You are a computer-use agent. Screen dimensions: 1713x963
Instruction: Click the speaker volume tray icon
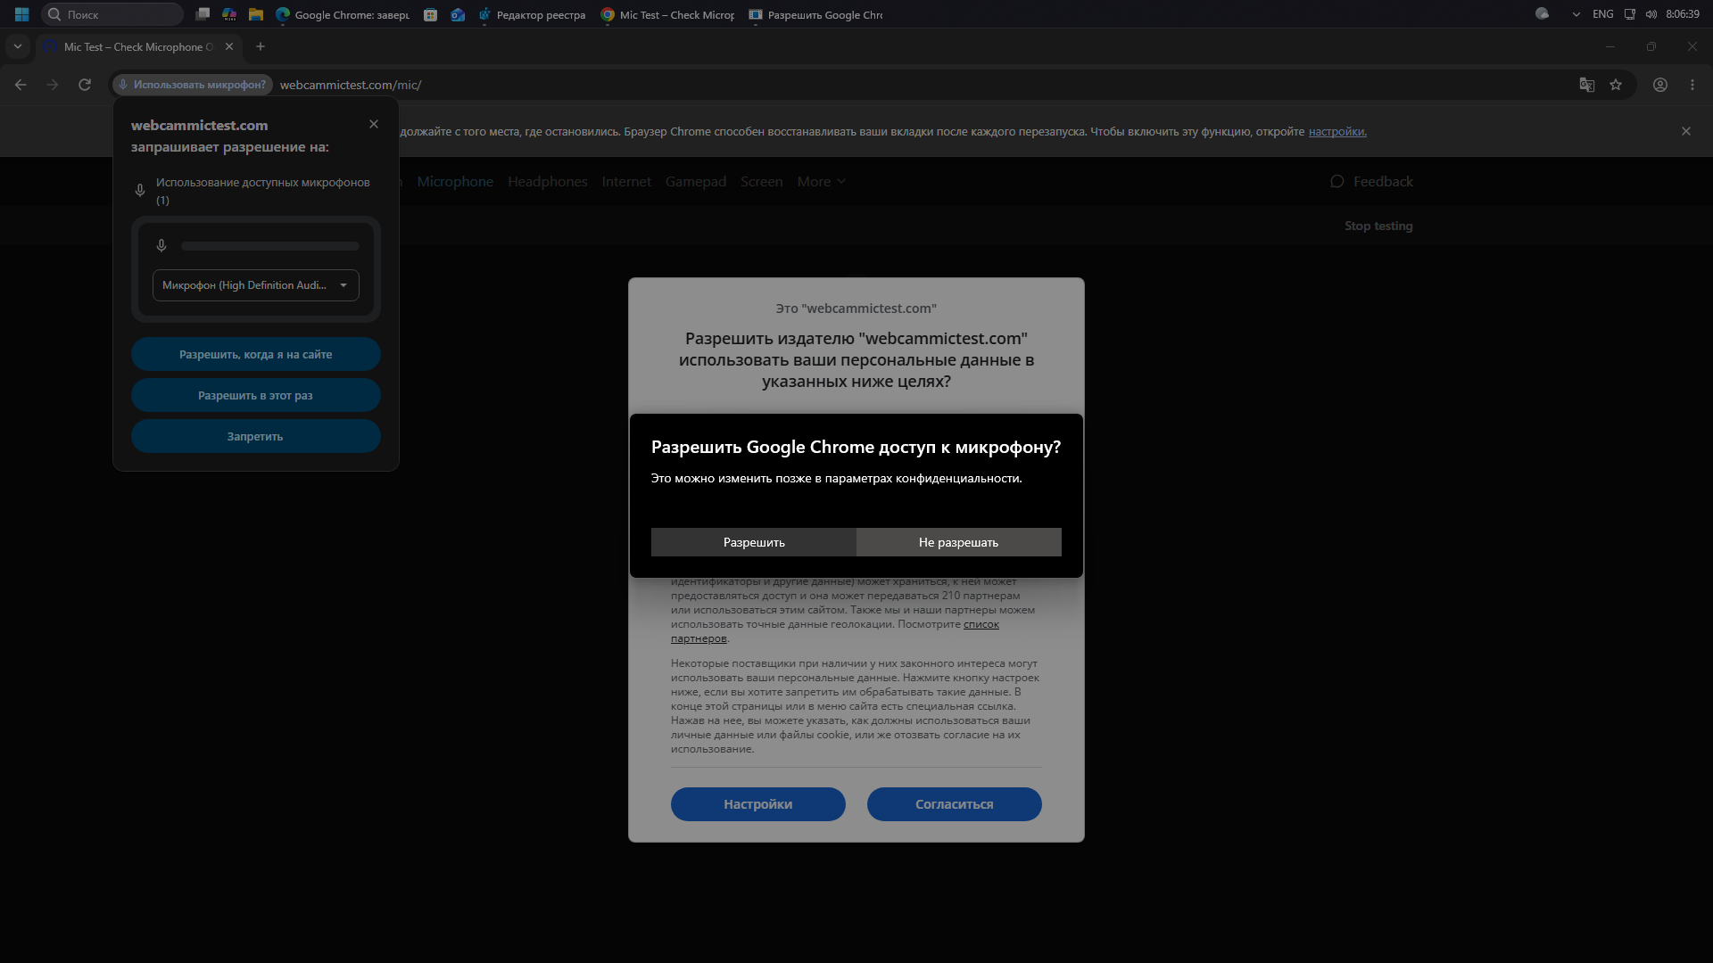pyautogui.click(x=1651, y=14)
